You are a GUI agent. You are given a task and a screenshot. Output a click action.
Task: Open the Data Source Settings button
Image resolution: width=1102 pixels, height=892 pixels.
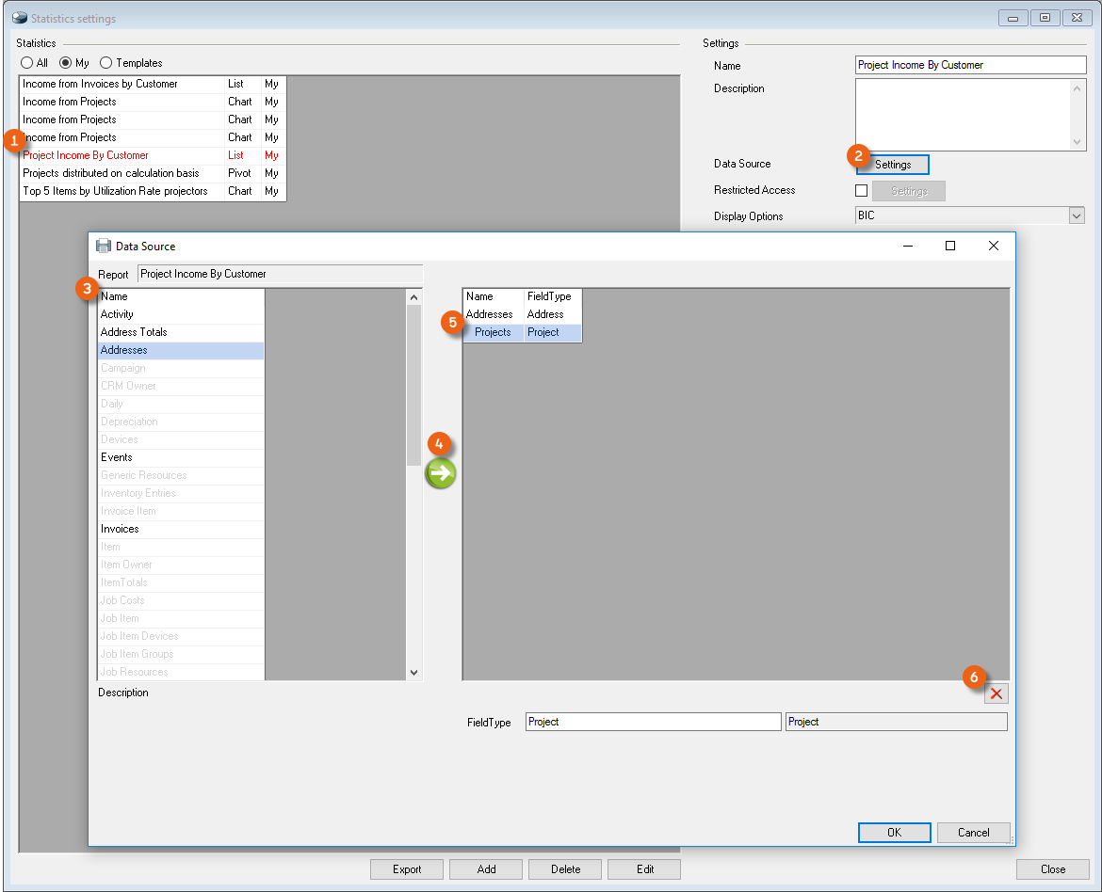point(892,165)
